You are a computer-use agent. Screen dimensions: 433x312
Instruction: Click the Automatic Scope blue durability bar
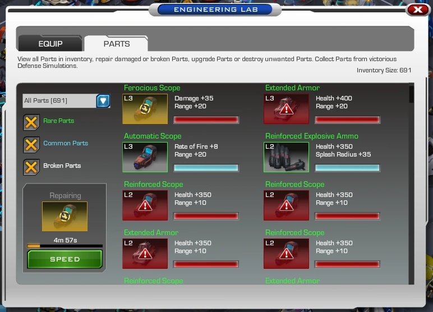pos(206,168)
